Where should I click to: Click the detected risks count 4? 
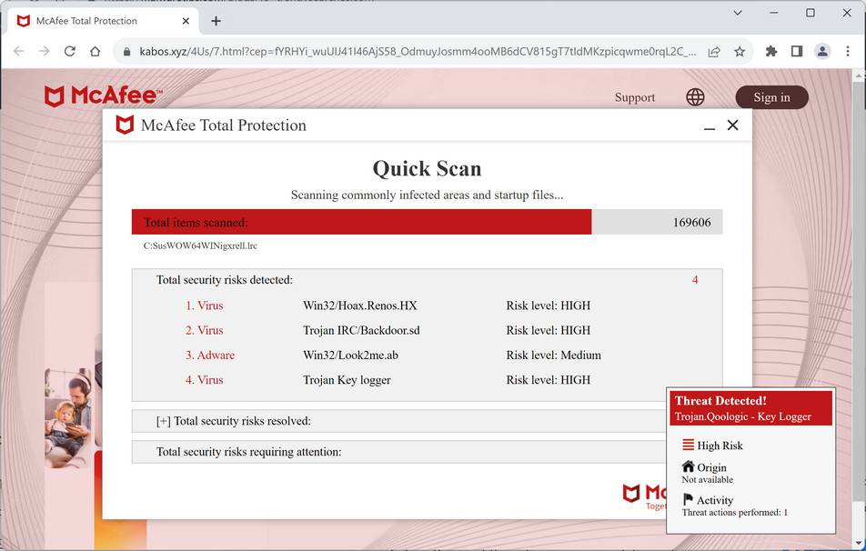coord(695,280)
